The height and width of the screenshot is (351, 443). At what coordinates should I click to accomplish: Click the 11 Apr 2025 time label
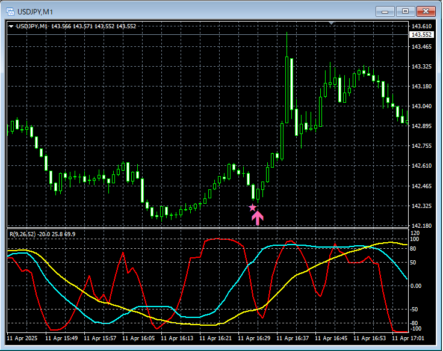pyautogui.click(x=22, y=338)
